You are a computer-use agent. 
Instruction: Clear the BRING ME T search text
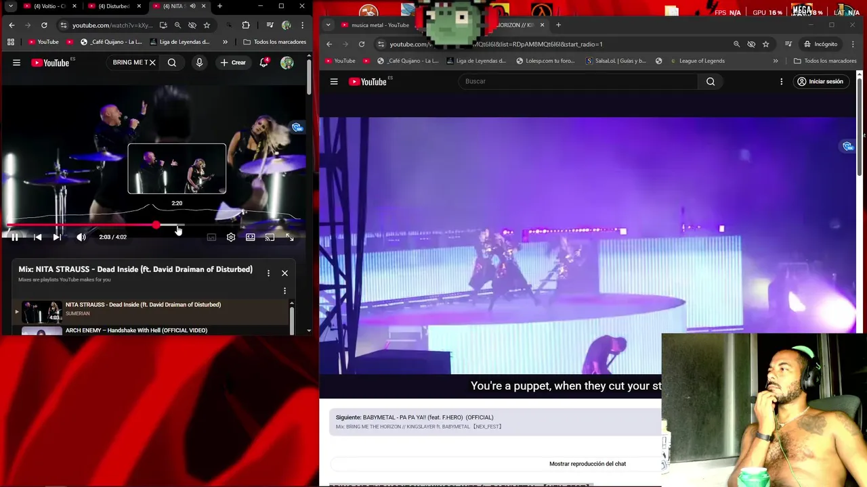click(152, 63)
